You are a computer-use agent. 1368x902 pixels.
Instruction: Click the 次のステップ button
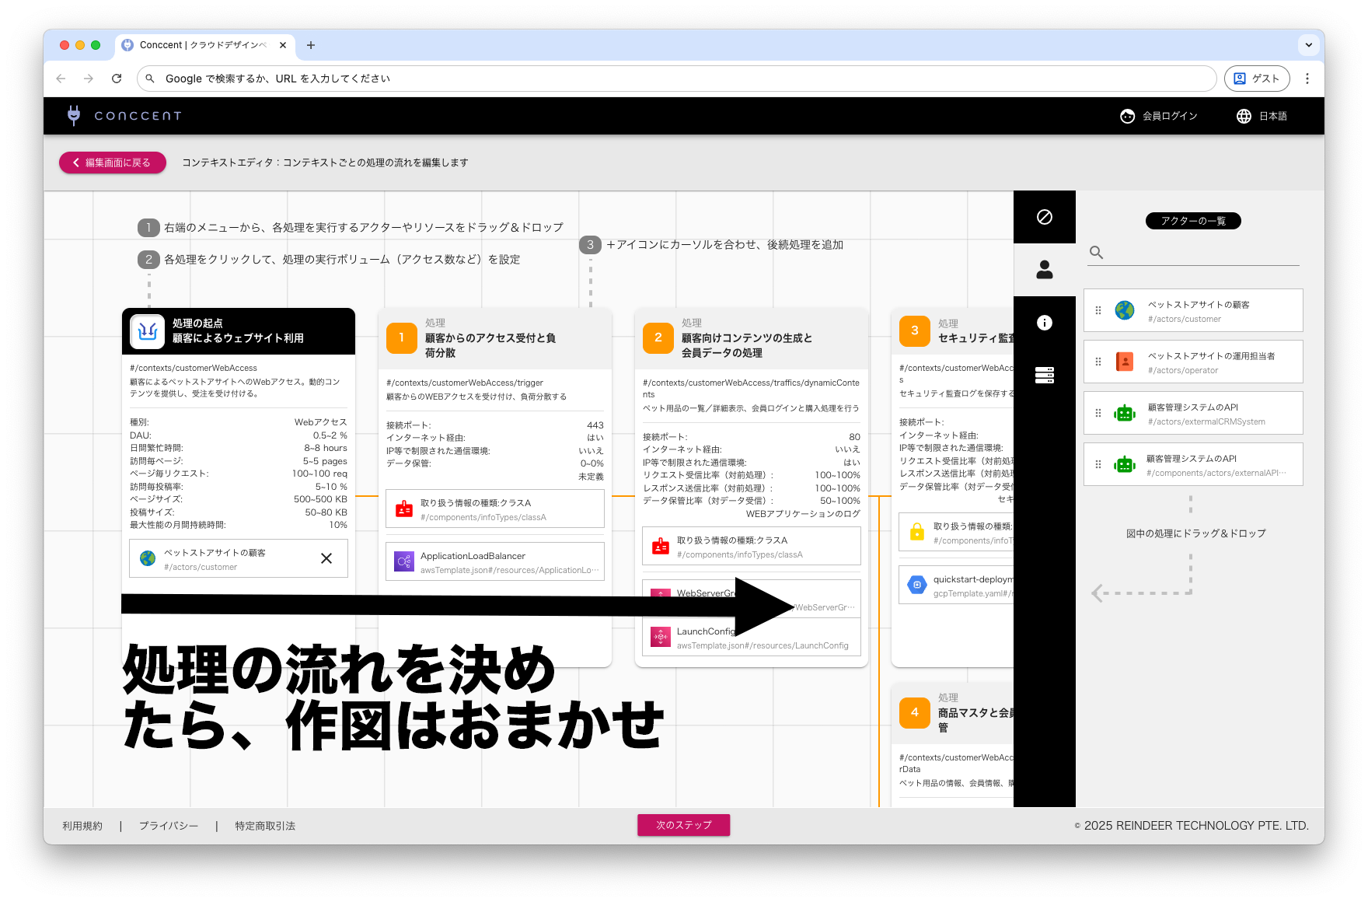tap(683, 825)
